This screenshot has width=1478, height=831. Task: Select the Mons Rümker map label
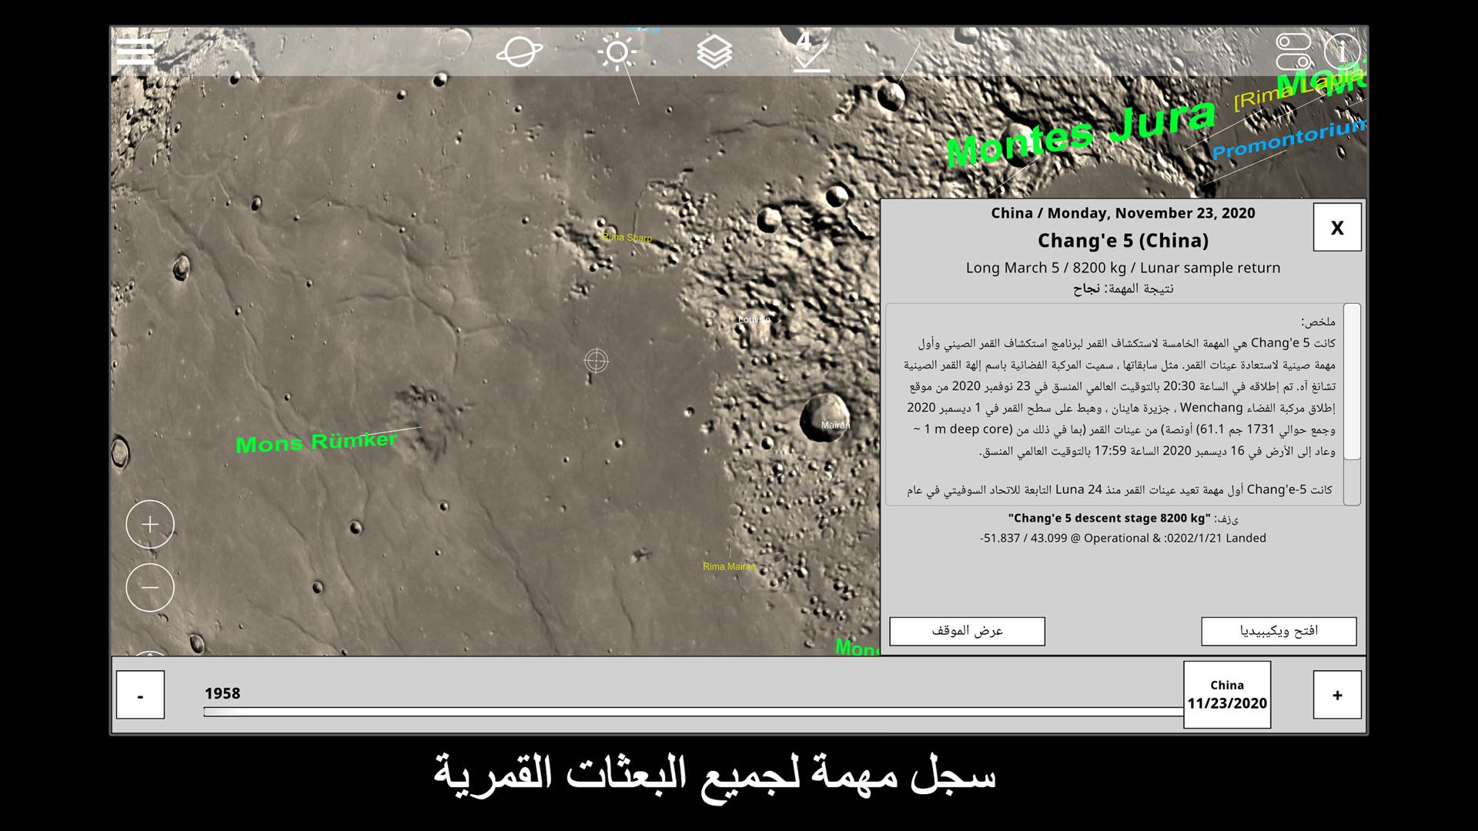[x=316, y=442]
